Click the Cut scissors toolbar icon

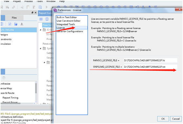[22, 7]
